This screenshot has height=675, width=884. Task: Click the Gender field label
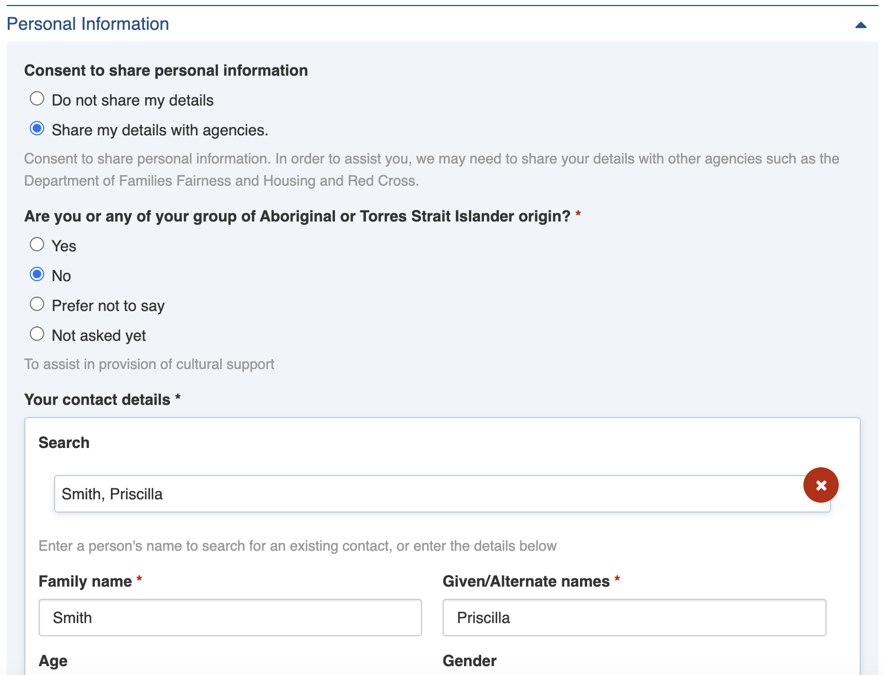point(469,661)
